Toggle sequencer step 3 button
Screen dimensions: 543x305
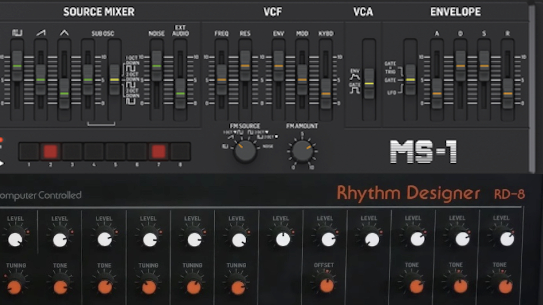[72, 152]
